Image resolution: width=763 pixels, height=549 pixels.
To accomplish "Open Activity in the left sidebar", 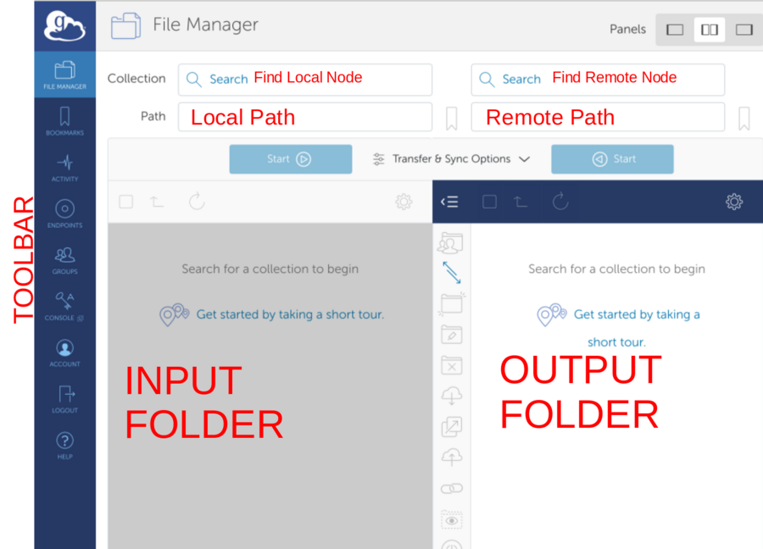I will [64, 167].
